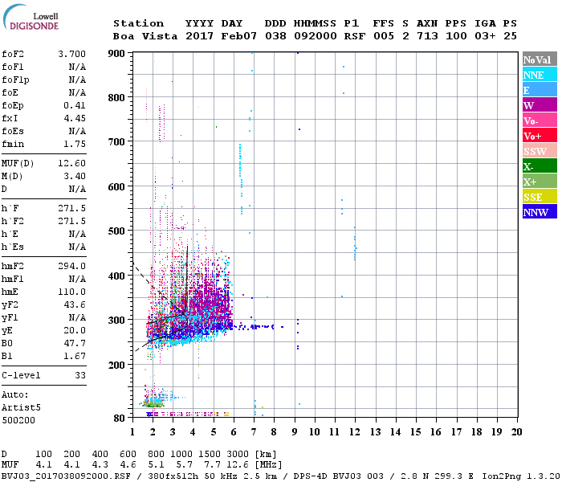562x482 pixels.
Task: Click the foEs N/A value
Action: 77,131
